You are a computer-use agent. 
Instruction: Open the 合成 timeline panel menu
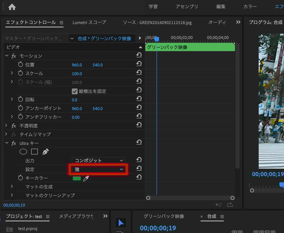222,217
